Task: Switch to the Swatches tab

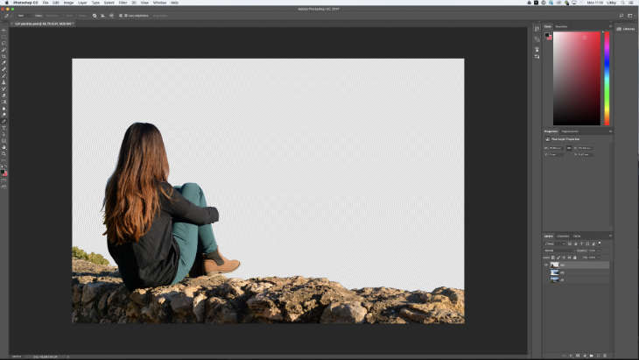Action: pos(561,26)
